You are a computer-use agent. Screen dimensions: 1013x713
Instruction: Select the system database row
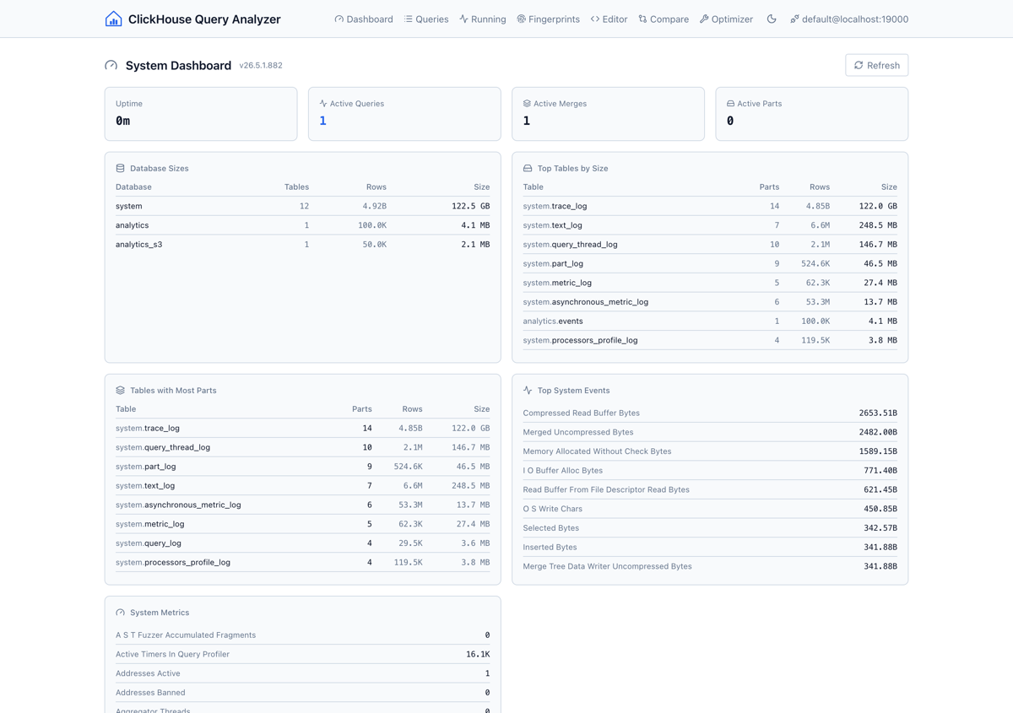(302, 206)
